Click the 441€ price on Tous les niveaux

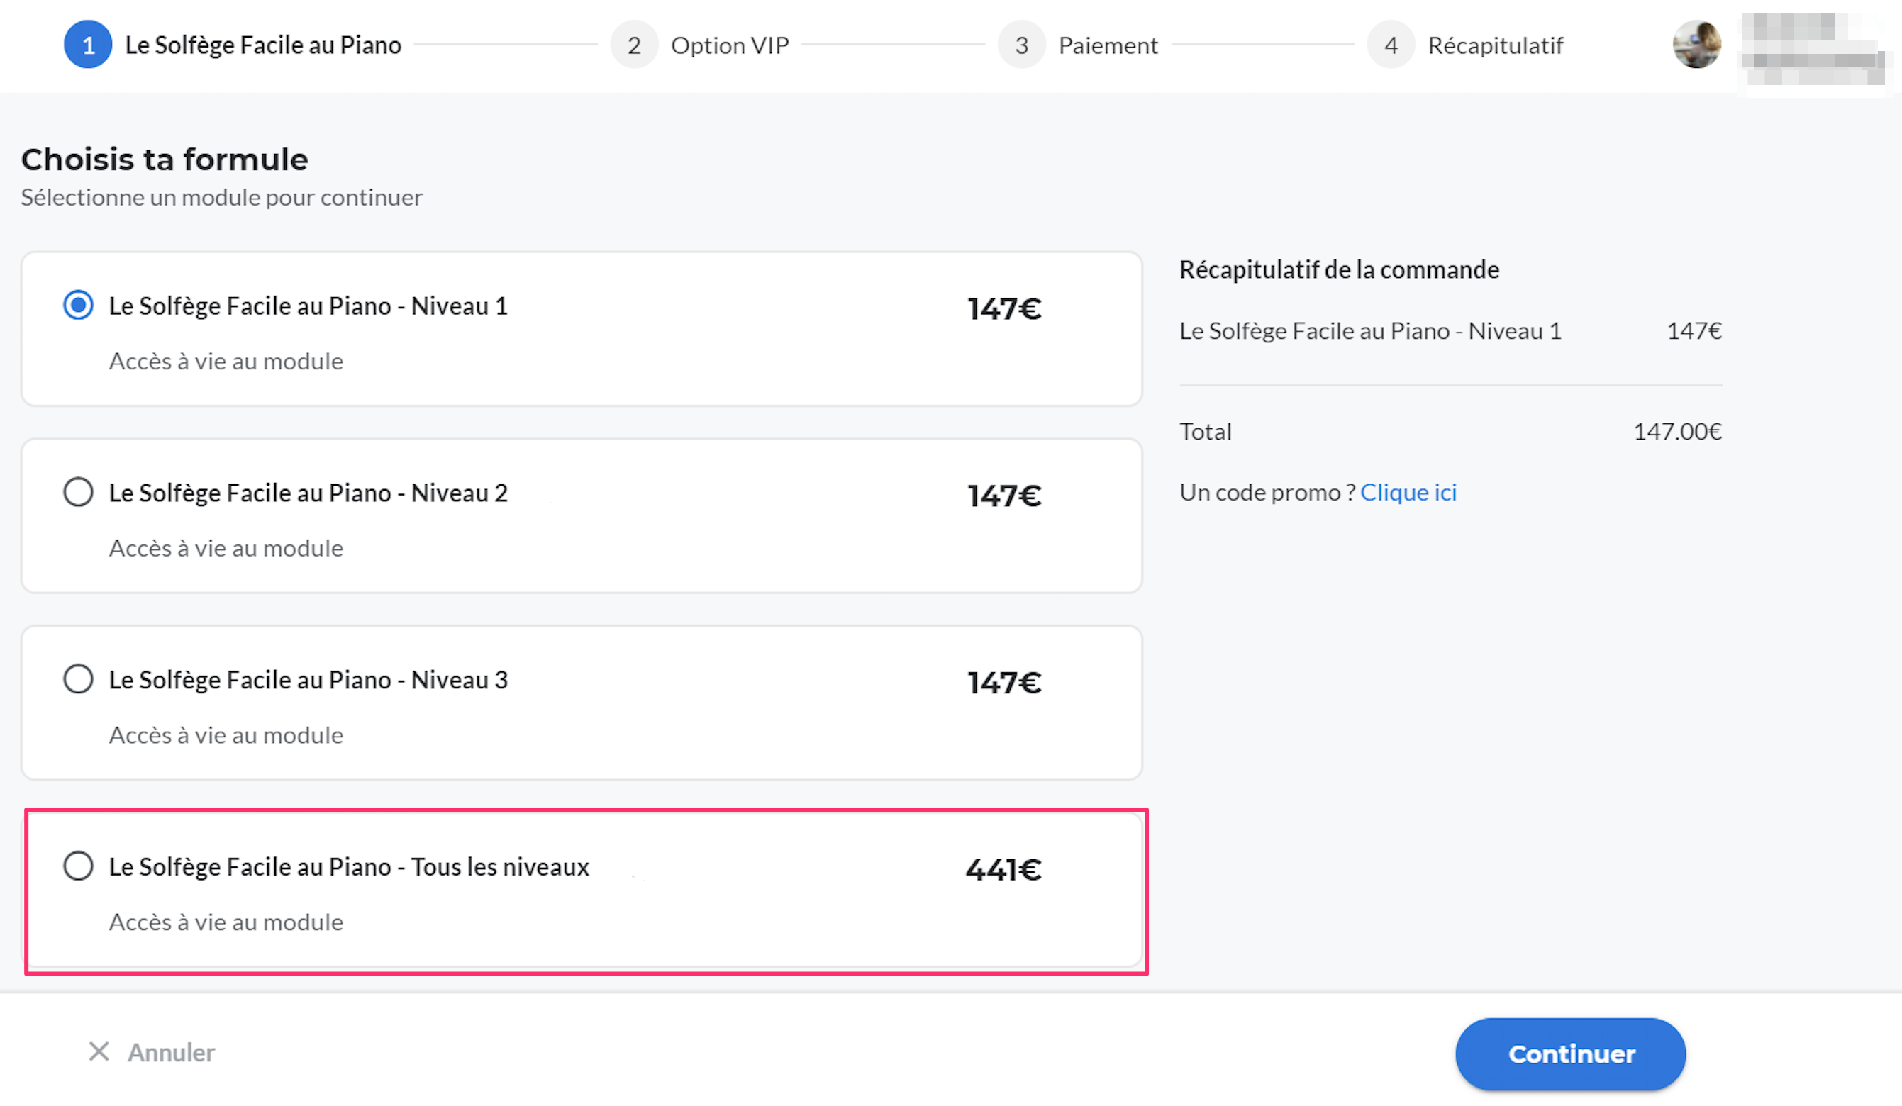(1003, 869)
